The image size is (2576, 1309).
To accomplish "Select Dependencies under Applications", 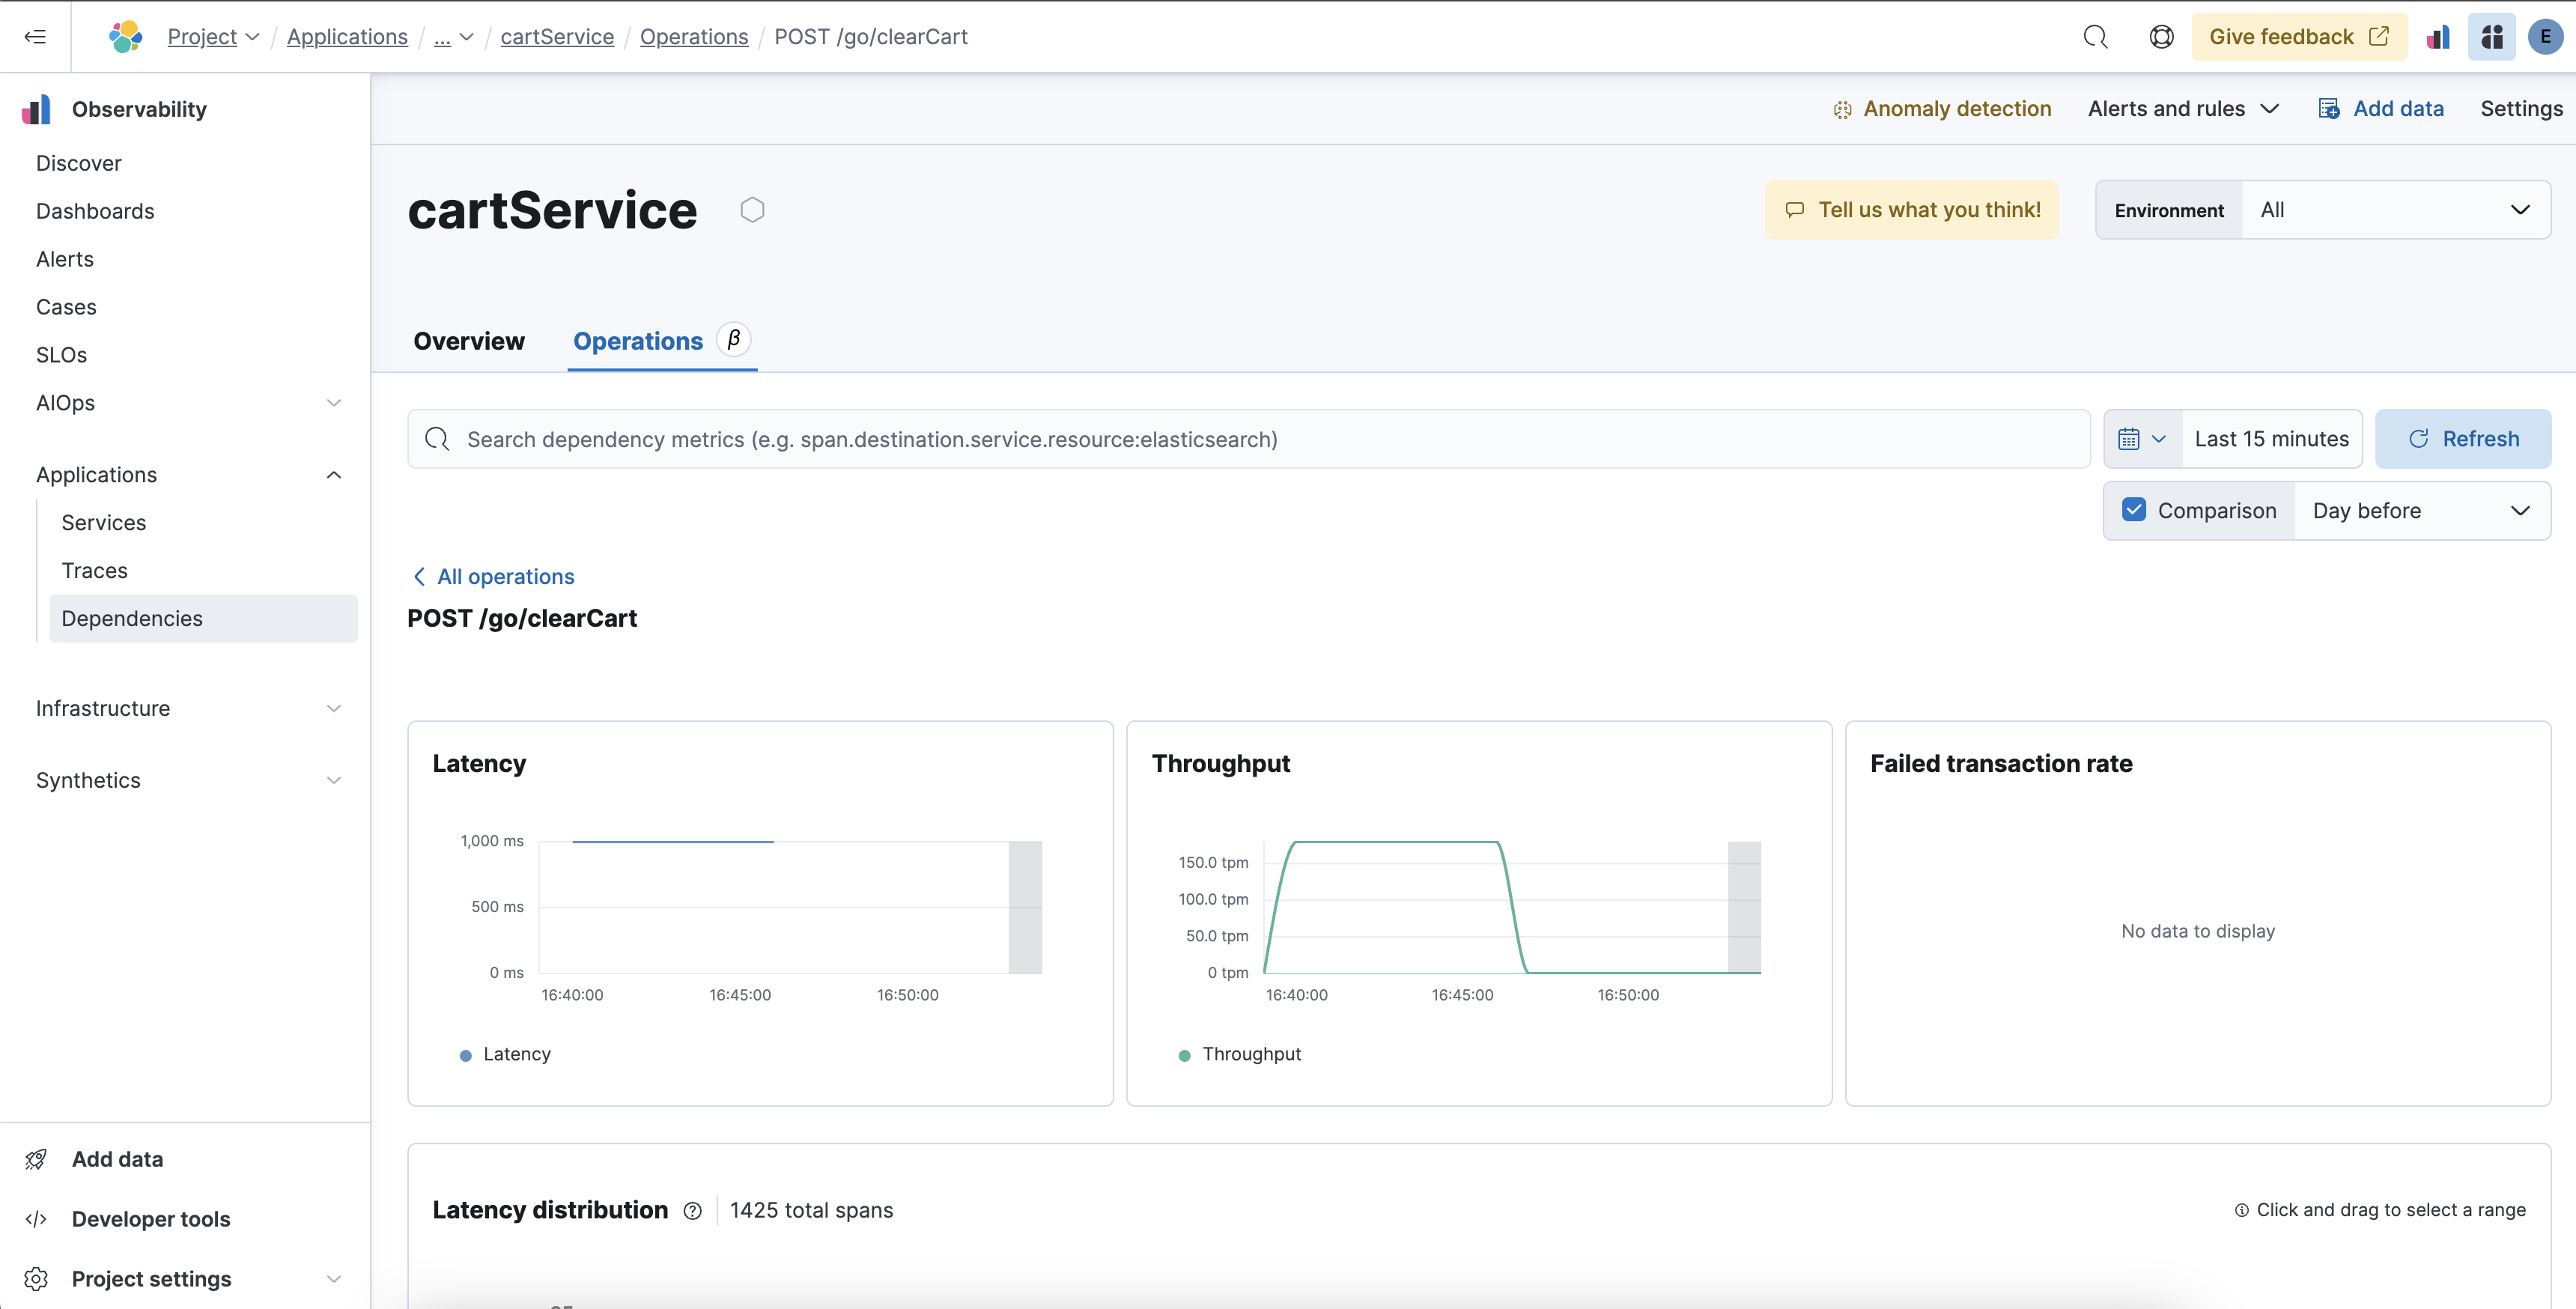I will coord(203,619).
